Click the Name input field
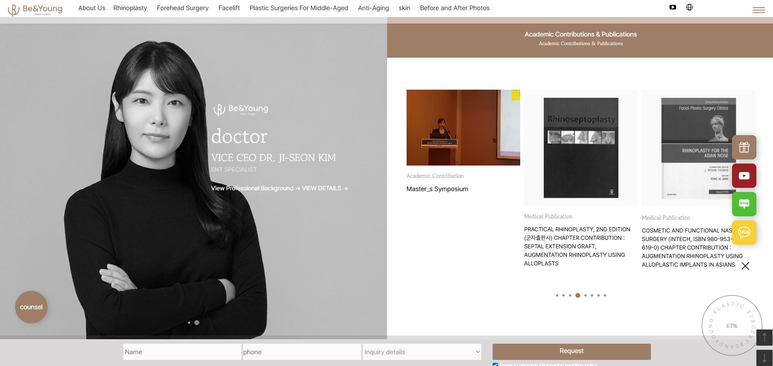Screen dimensions: 773x366 coord(182,352)
